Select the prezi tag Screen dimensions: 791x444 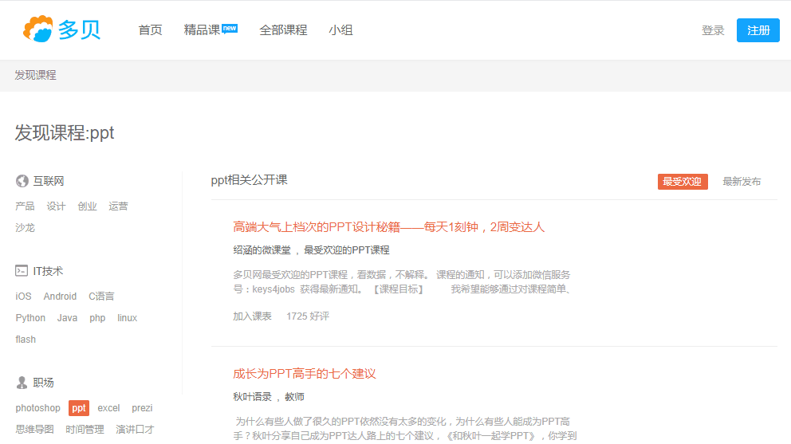142,407
